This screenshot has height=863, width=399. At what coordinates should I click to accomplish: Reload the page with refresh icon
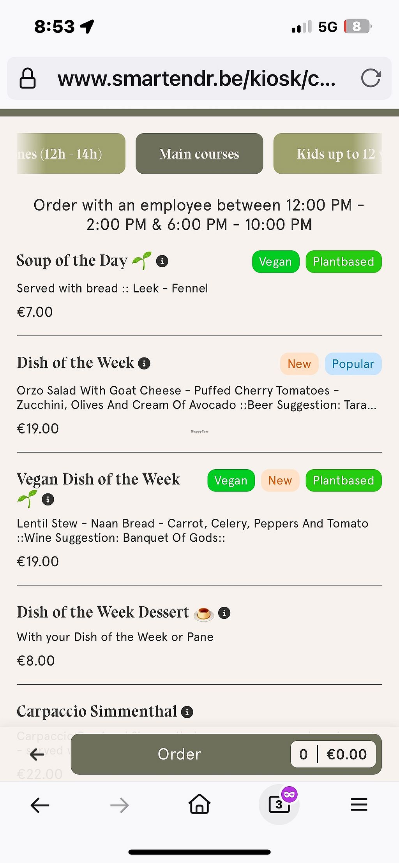[x=371, y=78]
